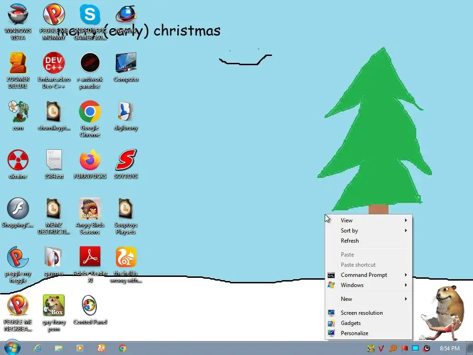
Task: Select the ukraine radiation-symbol icon
Action: (18, 164)
